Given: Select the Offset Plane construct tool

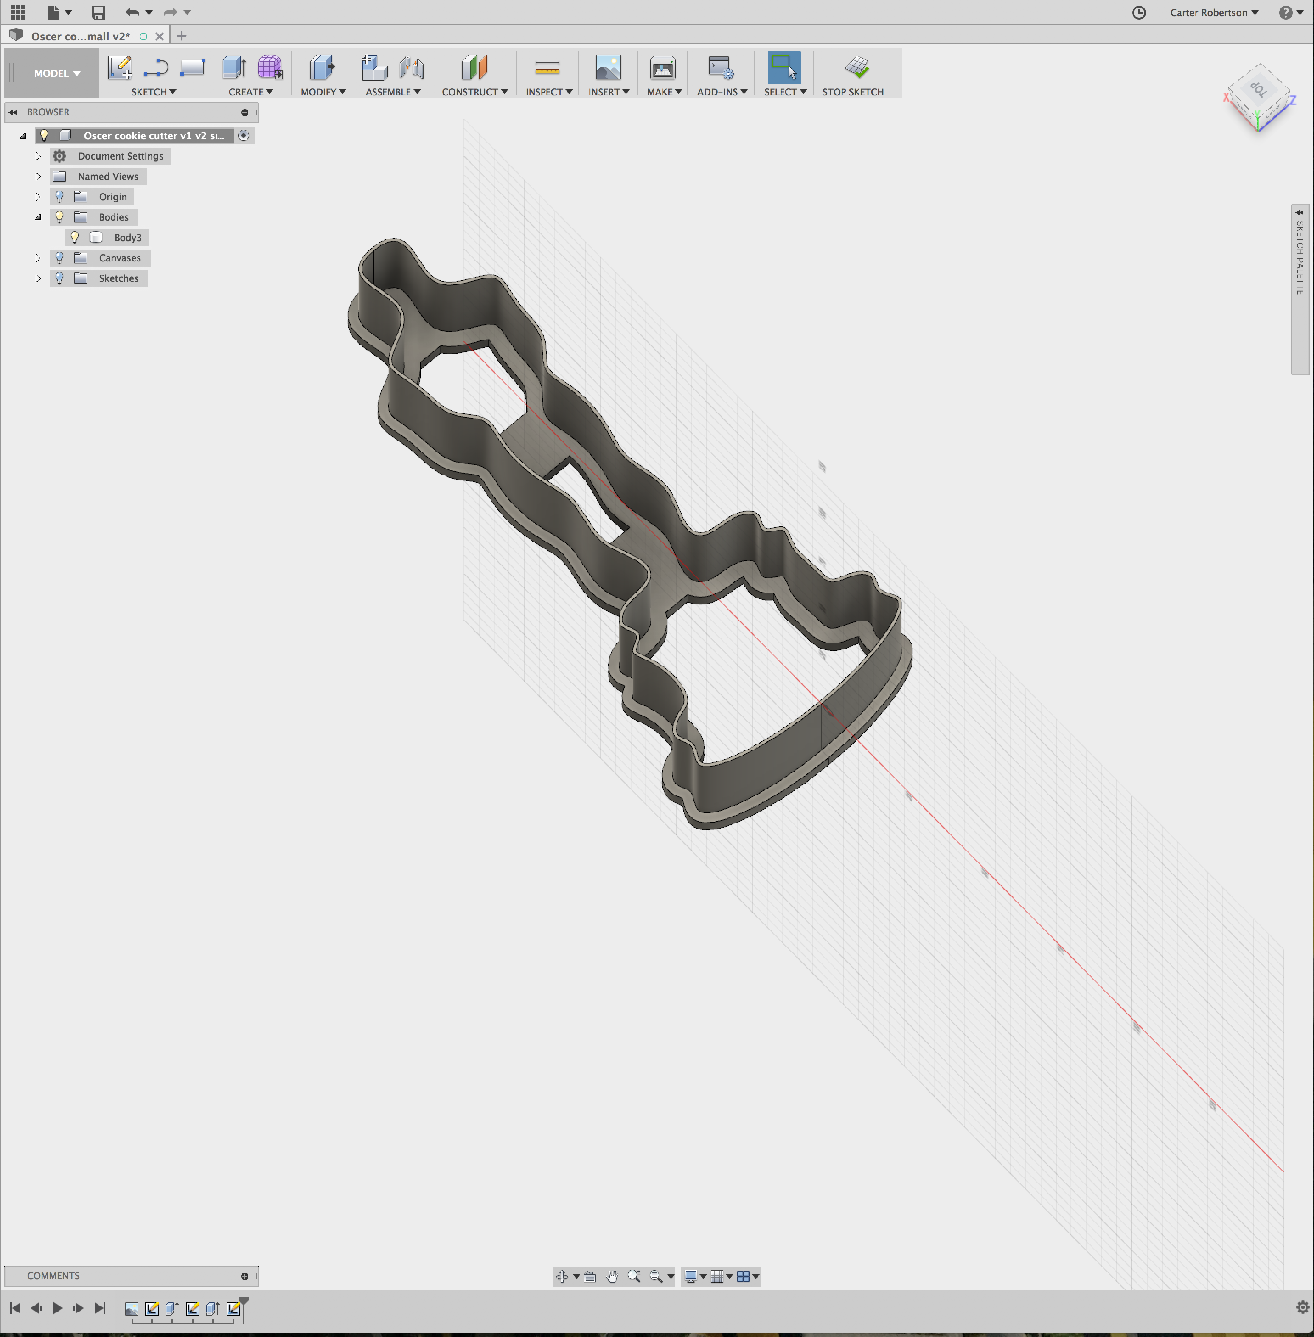Looking at the screenshot, I should (x=474, y=67).
